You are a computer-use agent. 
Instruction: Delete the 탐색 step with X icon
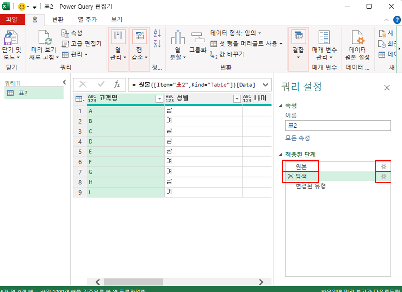pos(291,176)
